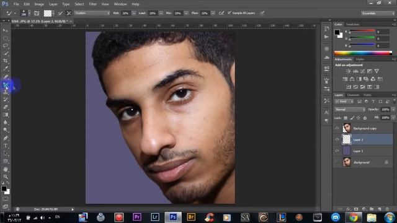Viewport: 397px width, 223px height.
Task: Open the Layer menu
Action: [x=53, y=4]
